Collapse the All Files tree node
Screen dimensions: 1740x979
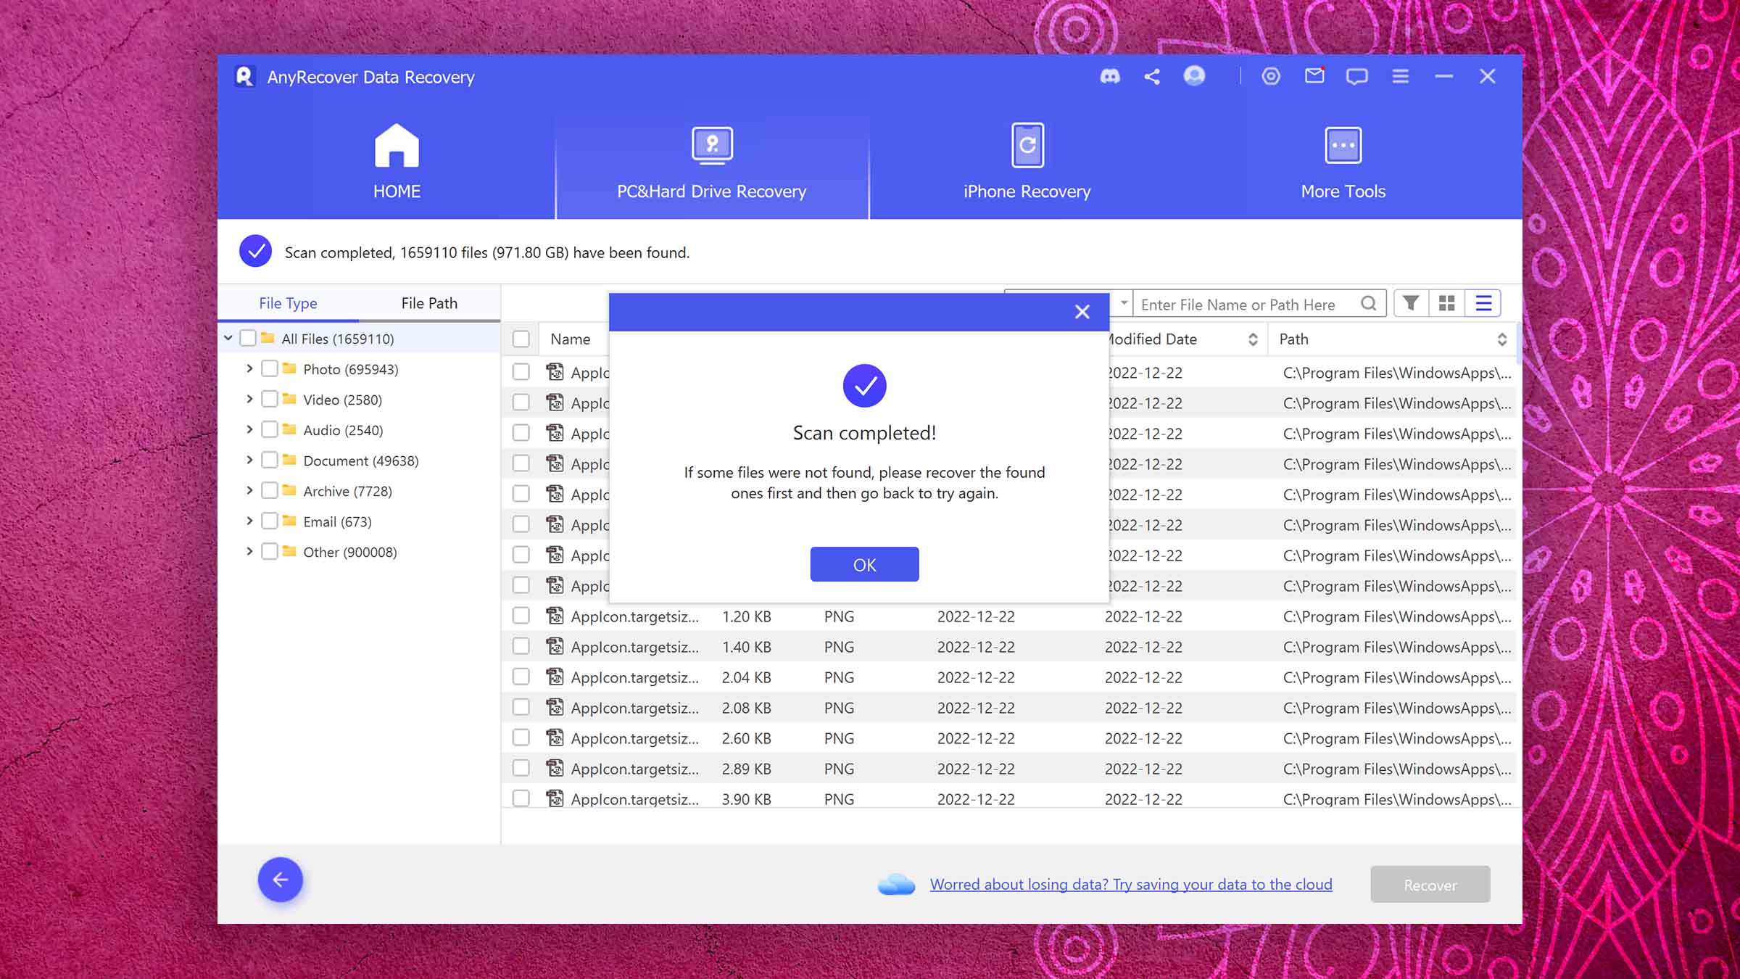[228, 338]
